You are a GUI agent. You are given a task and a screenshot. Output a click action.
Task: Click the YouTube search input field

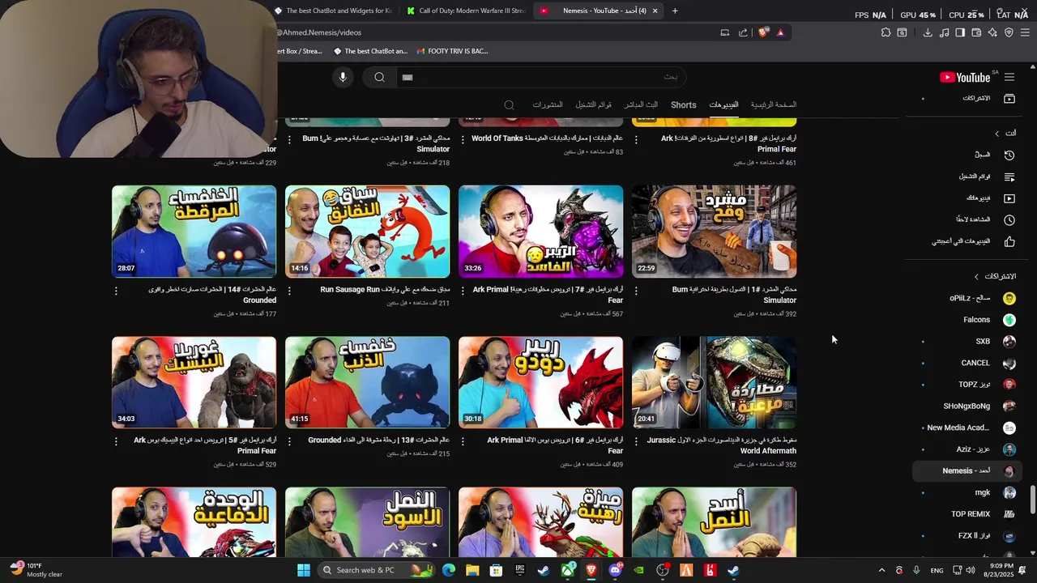(x=540, y=77)
